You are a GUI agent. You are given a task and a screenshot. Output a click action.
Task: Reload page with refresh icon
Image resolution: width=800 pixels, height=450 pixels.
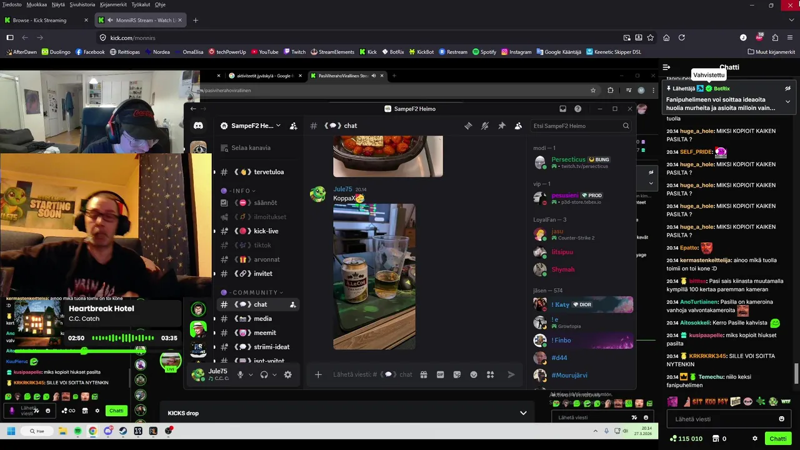pos(682,37)
